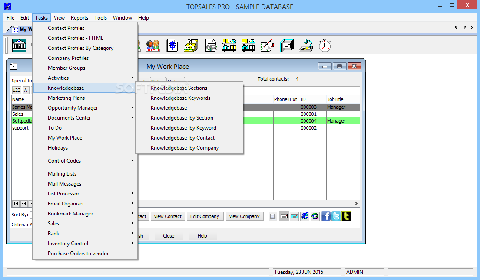Click the white envelope icon in My Work Place
Image resolution: width=480 pixels, height=280 pixels.
coord(284,216)
